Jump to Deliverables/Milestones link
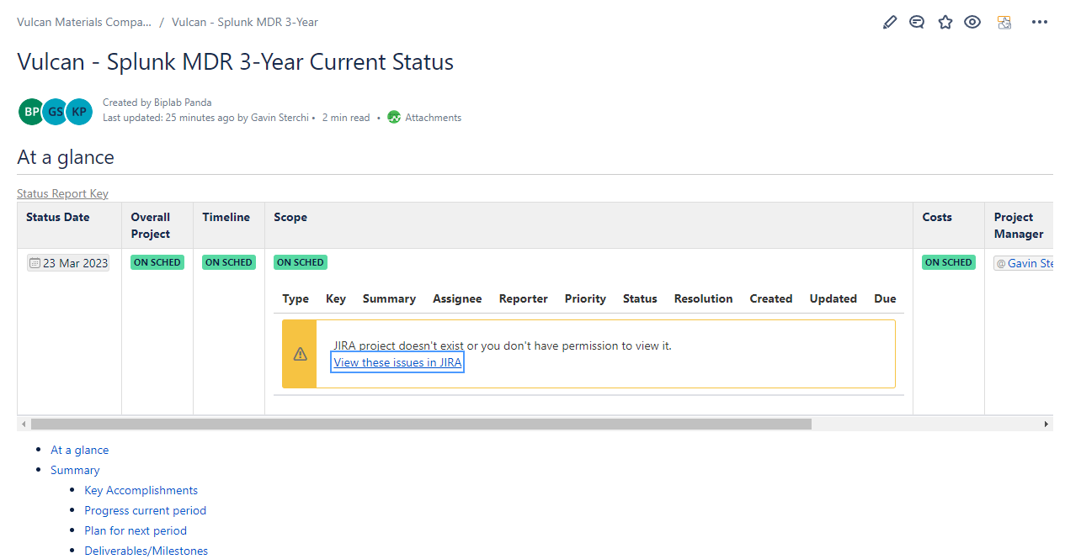 click(x=146, y=551)
